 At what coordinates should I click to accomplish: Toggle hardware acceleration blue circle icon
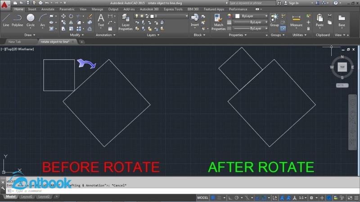329,198
